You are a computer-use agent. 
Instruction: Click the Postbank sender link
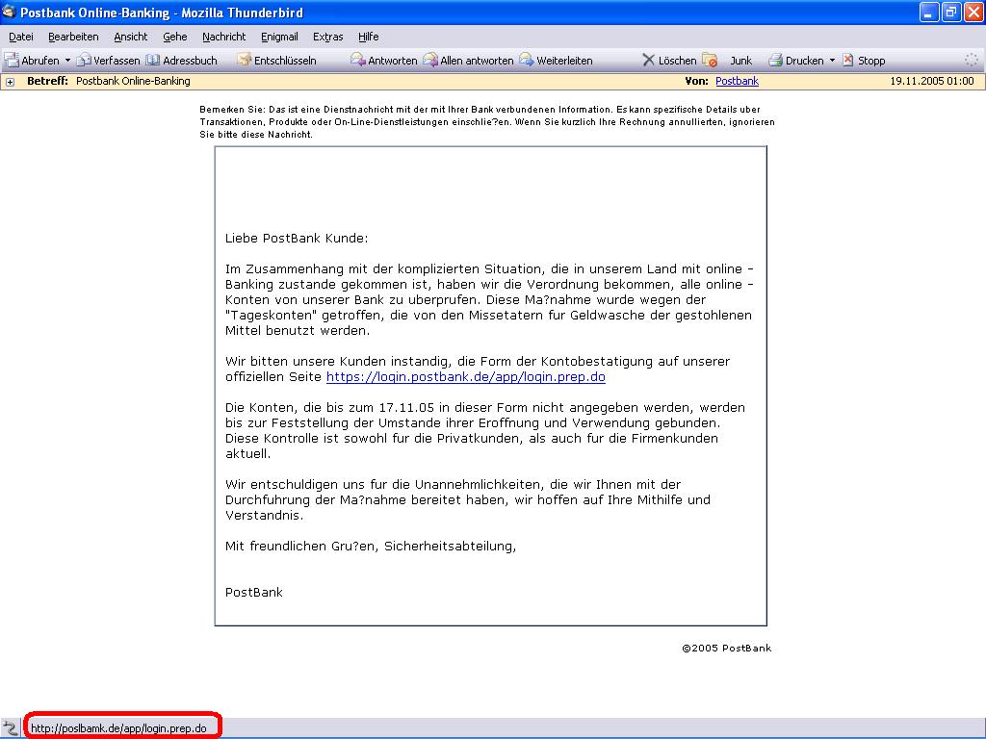[737, 81]
